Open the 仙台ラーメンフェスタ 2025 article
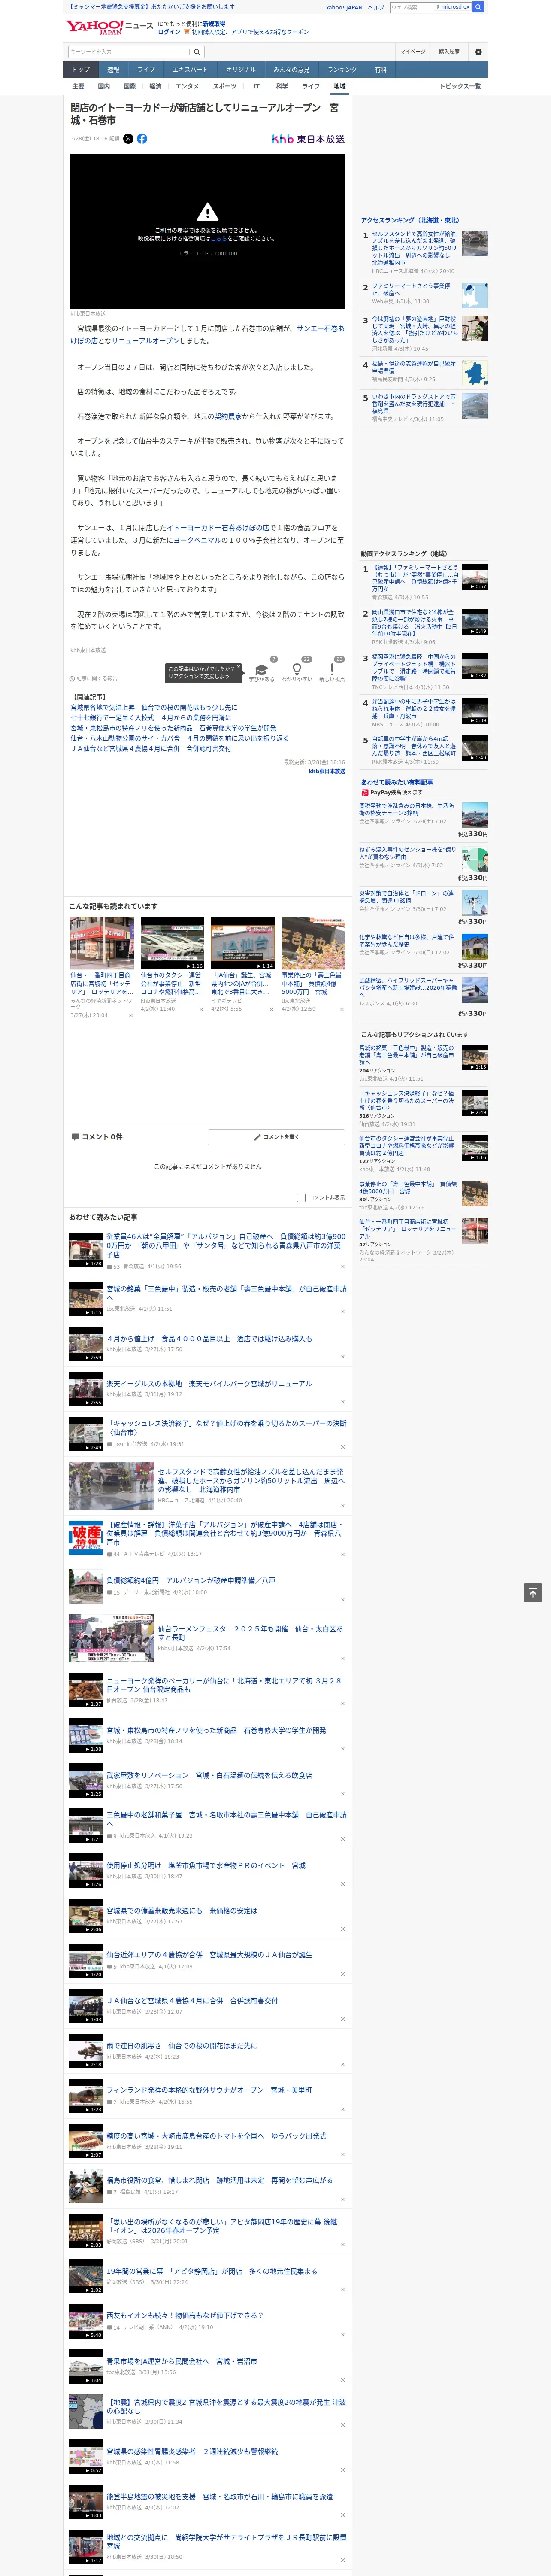 pyautogui.click(x=250, y=1633)
